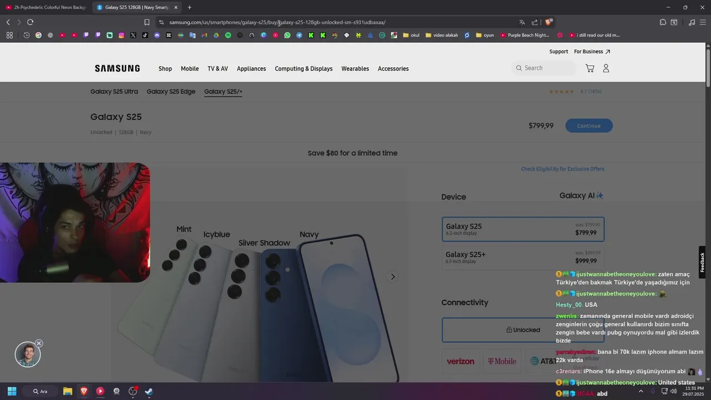
Task: Open the okul bookmarks folder
Action: click(x=411, y=35)
